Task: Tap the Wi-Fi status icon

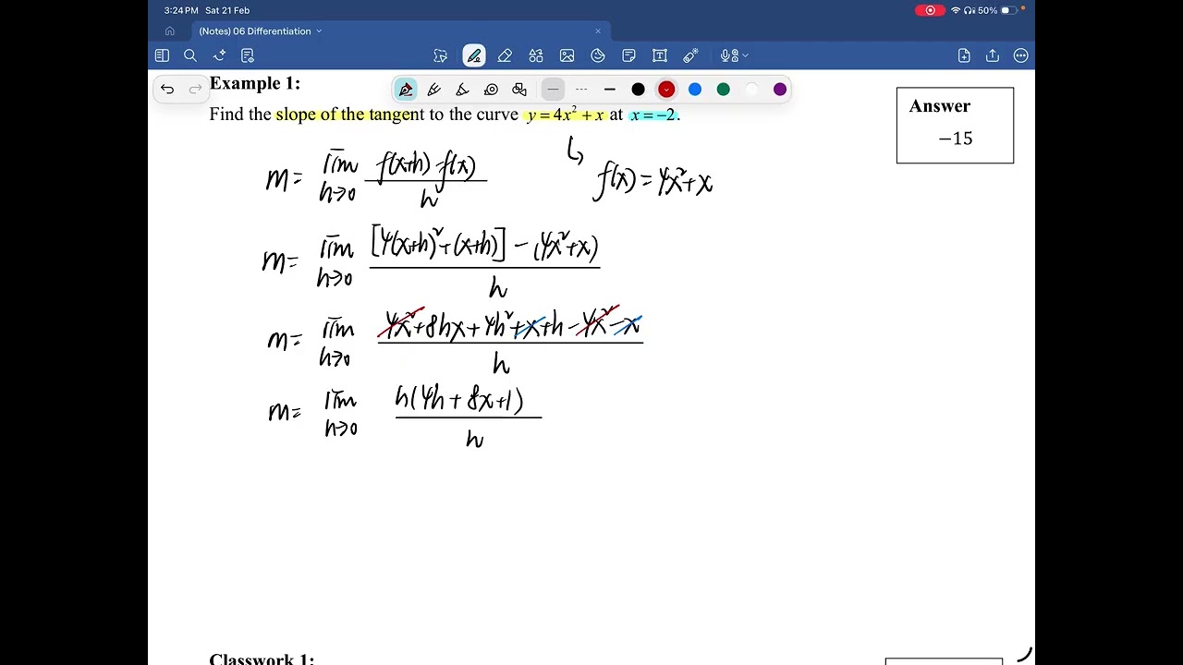Action: (x=956, y=10)
